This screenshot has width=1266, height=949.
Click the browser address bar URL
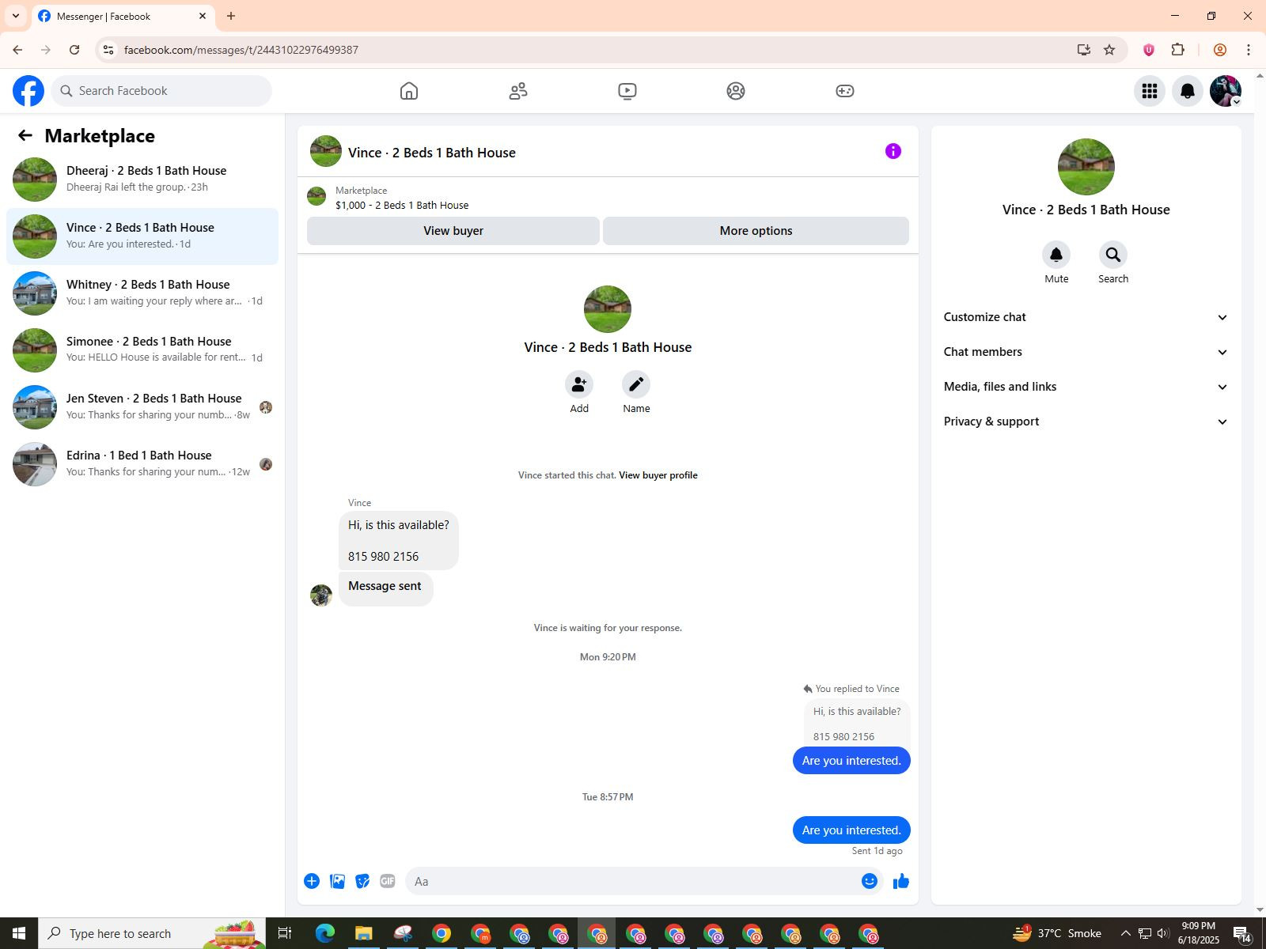coord(241,50)
